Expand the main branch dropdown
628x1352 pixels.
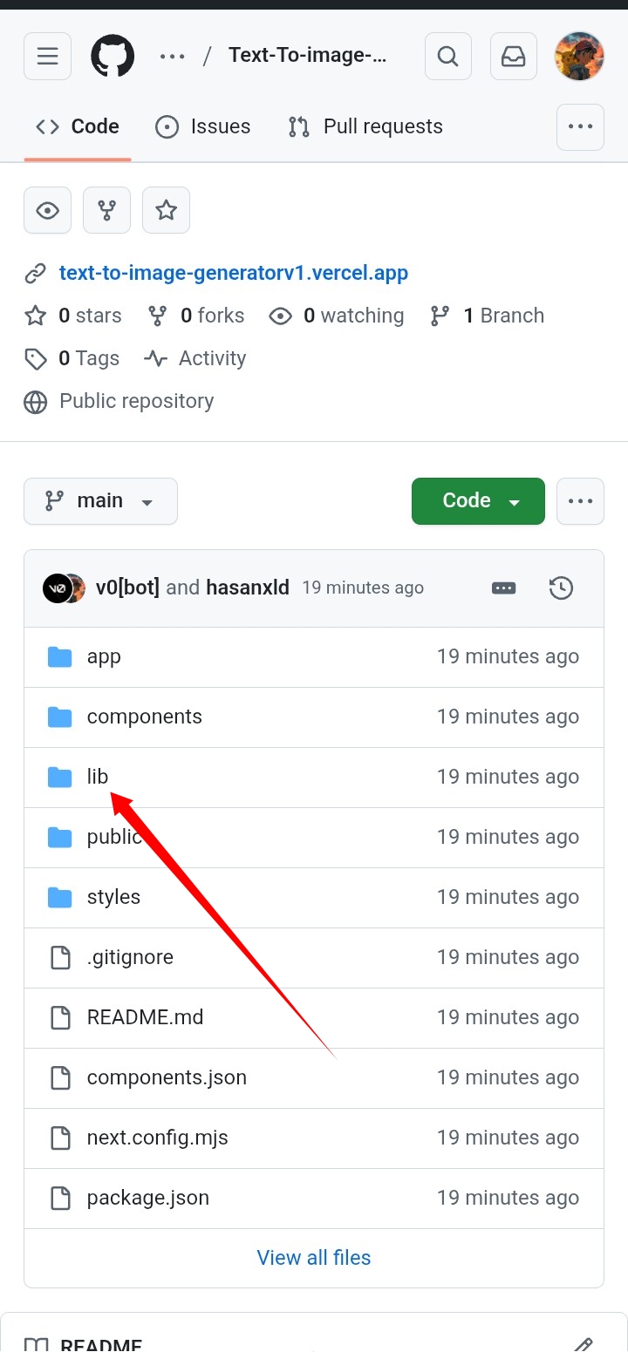[100, 501]
